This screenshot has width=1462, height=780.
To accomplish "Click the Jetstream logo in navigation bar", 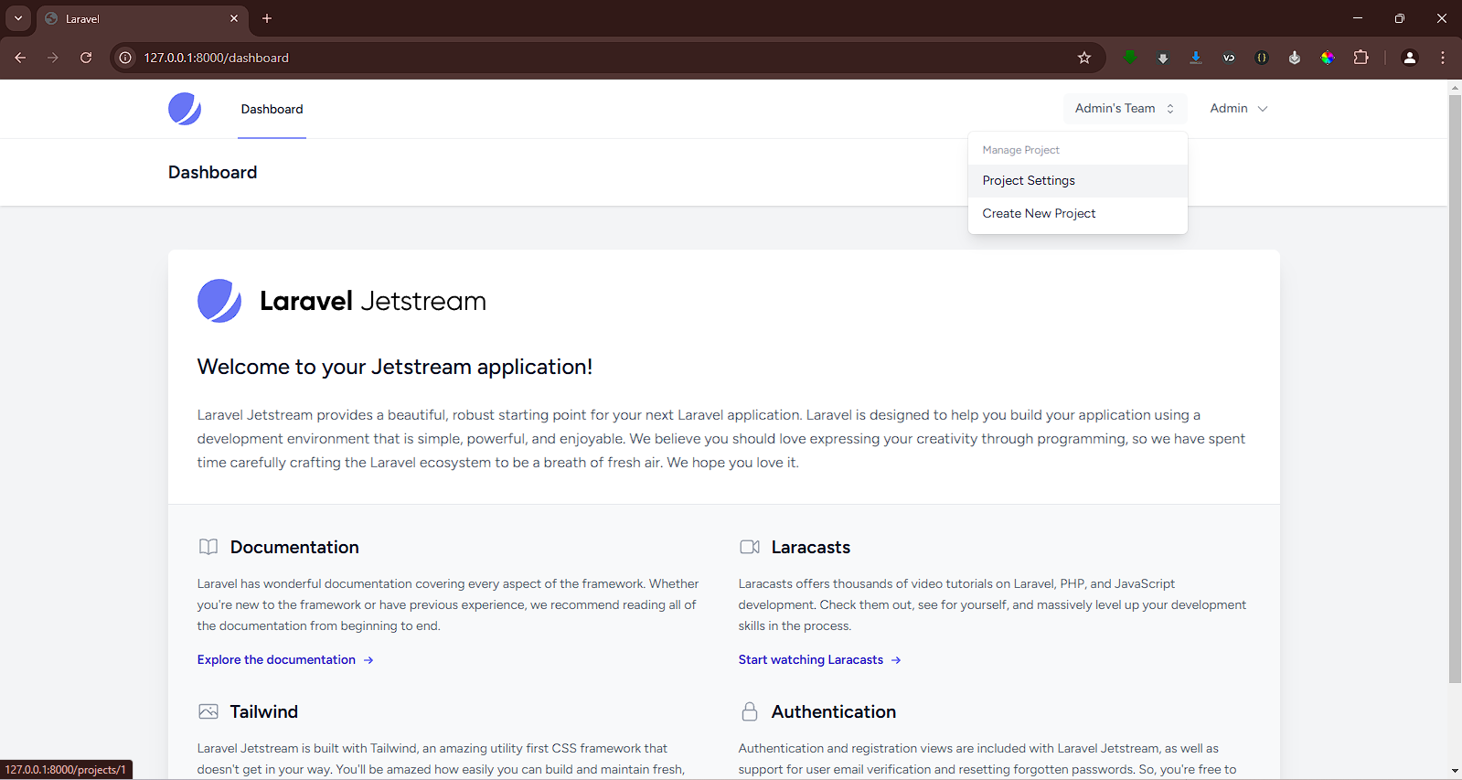I will click(x=185, y=109).
